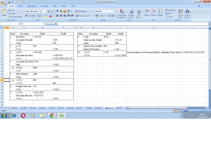Switch to the Formulas tab

[x=44, y=6]
